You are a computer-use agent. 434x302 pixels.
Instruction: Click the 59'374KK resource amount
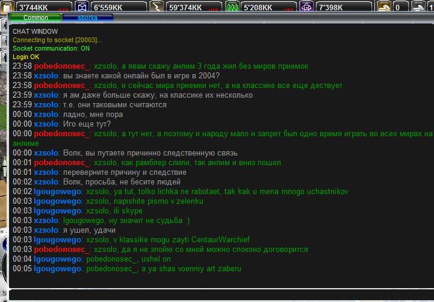185,7
